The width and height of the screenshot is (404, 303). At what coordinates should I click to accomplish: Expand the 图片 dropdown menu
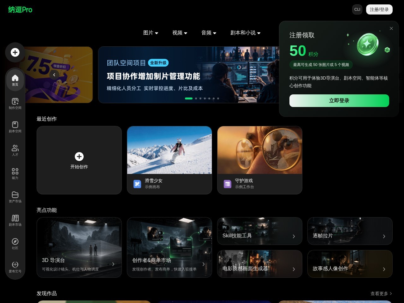pos(151,33)
